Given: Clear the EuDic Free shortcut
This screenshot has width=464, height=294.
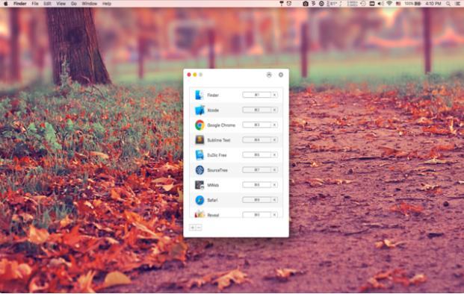Looking at the screenshot, I should point(274,154).
